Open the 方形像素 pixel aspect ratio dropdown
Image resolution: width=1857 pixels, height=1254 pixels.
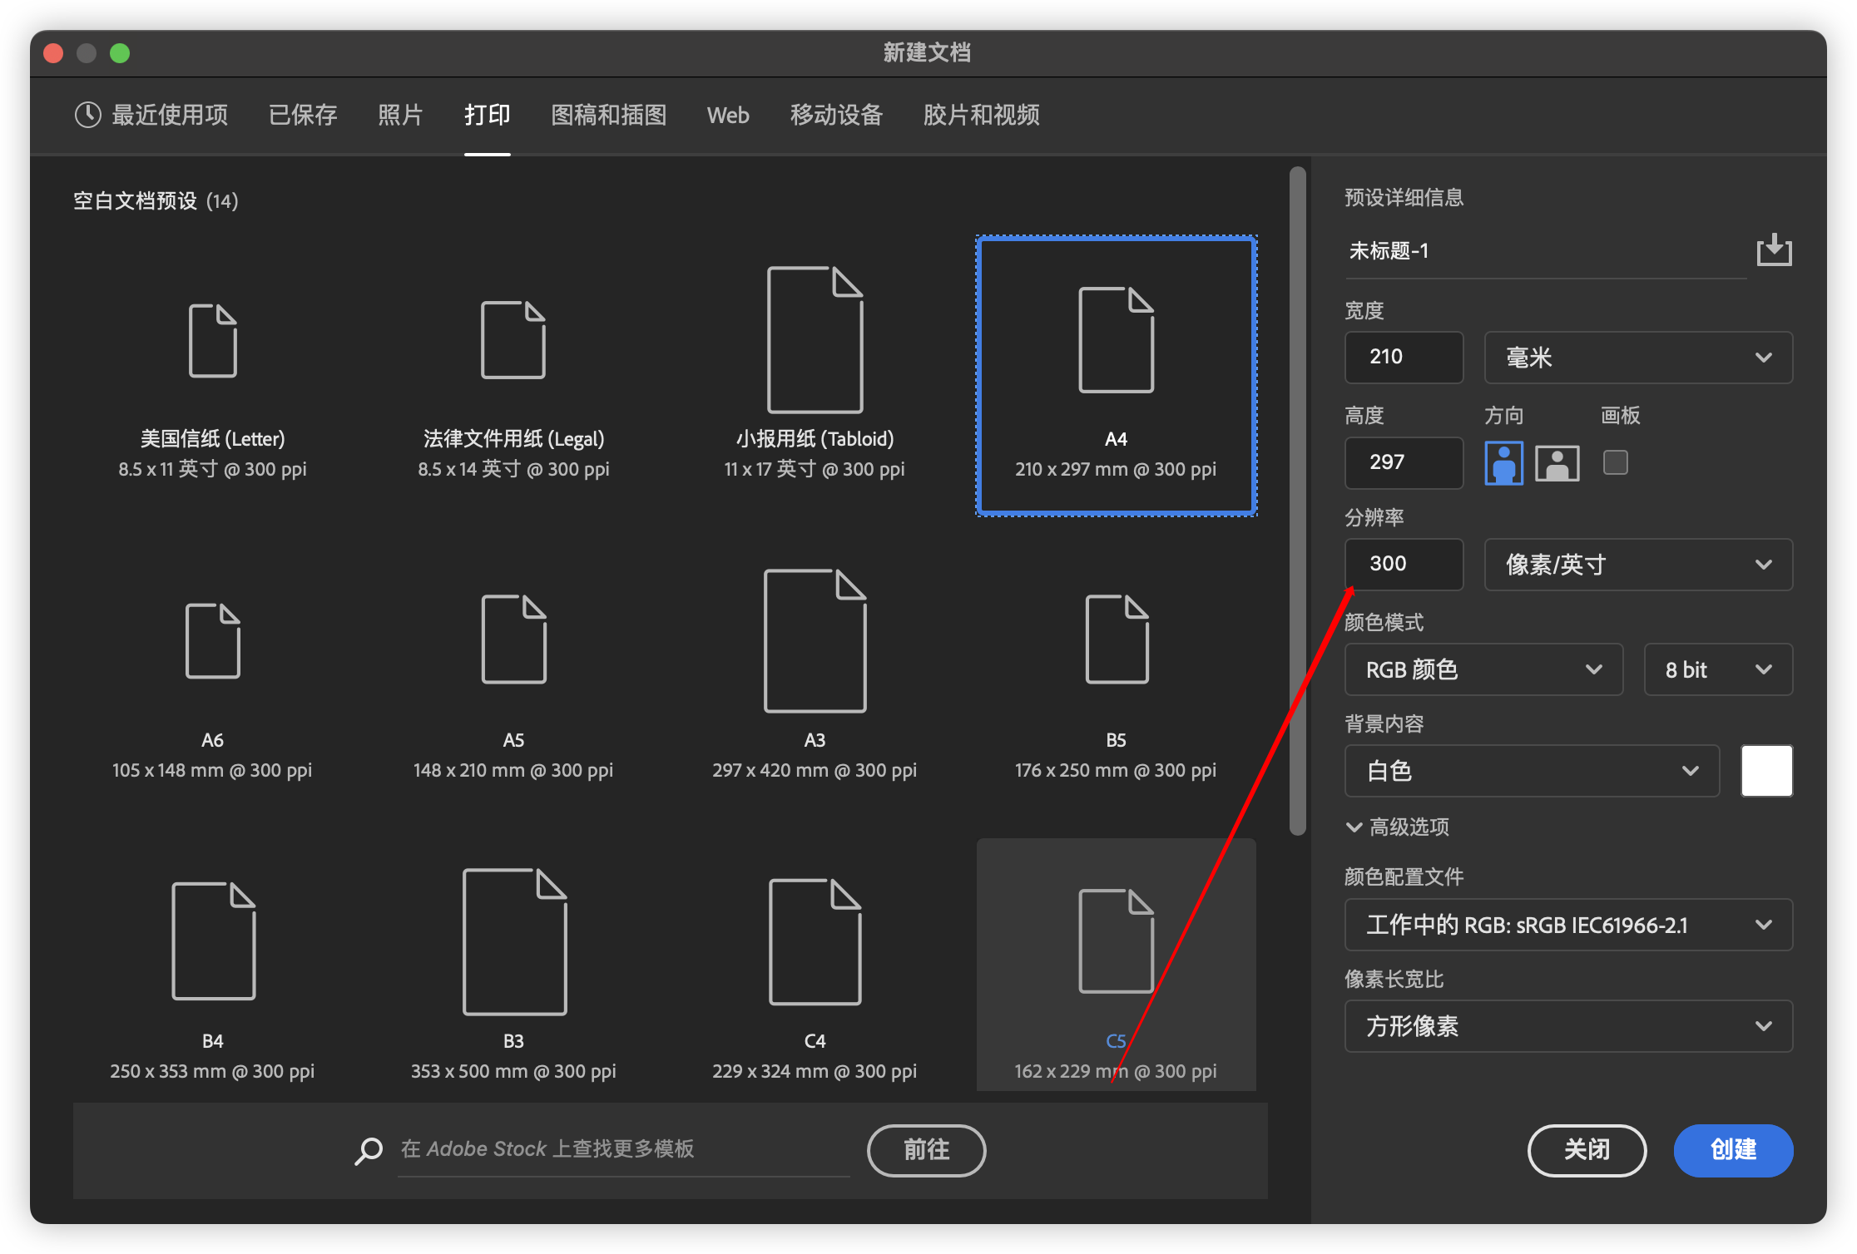[1568, 1026]
